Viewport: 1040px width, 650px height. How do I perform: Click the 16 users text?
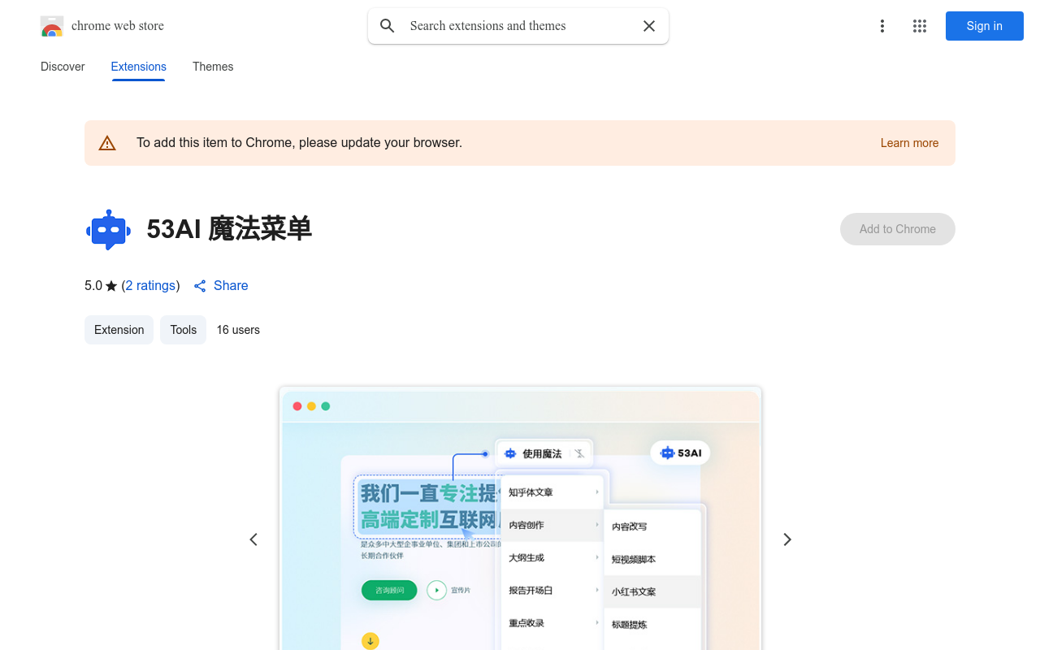tap(238, 330)
